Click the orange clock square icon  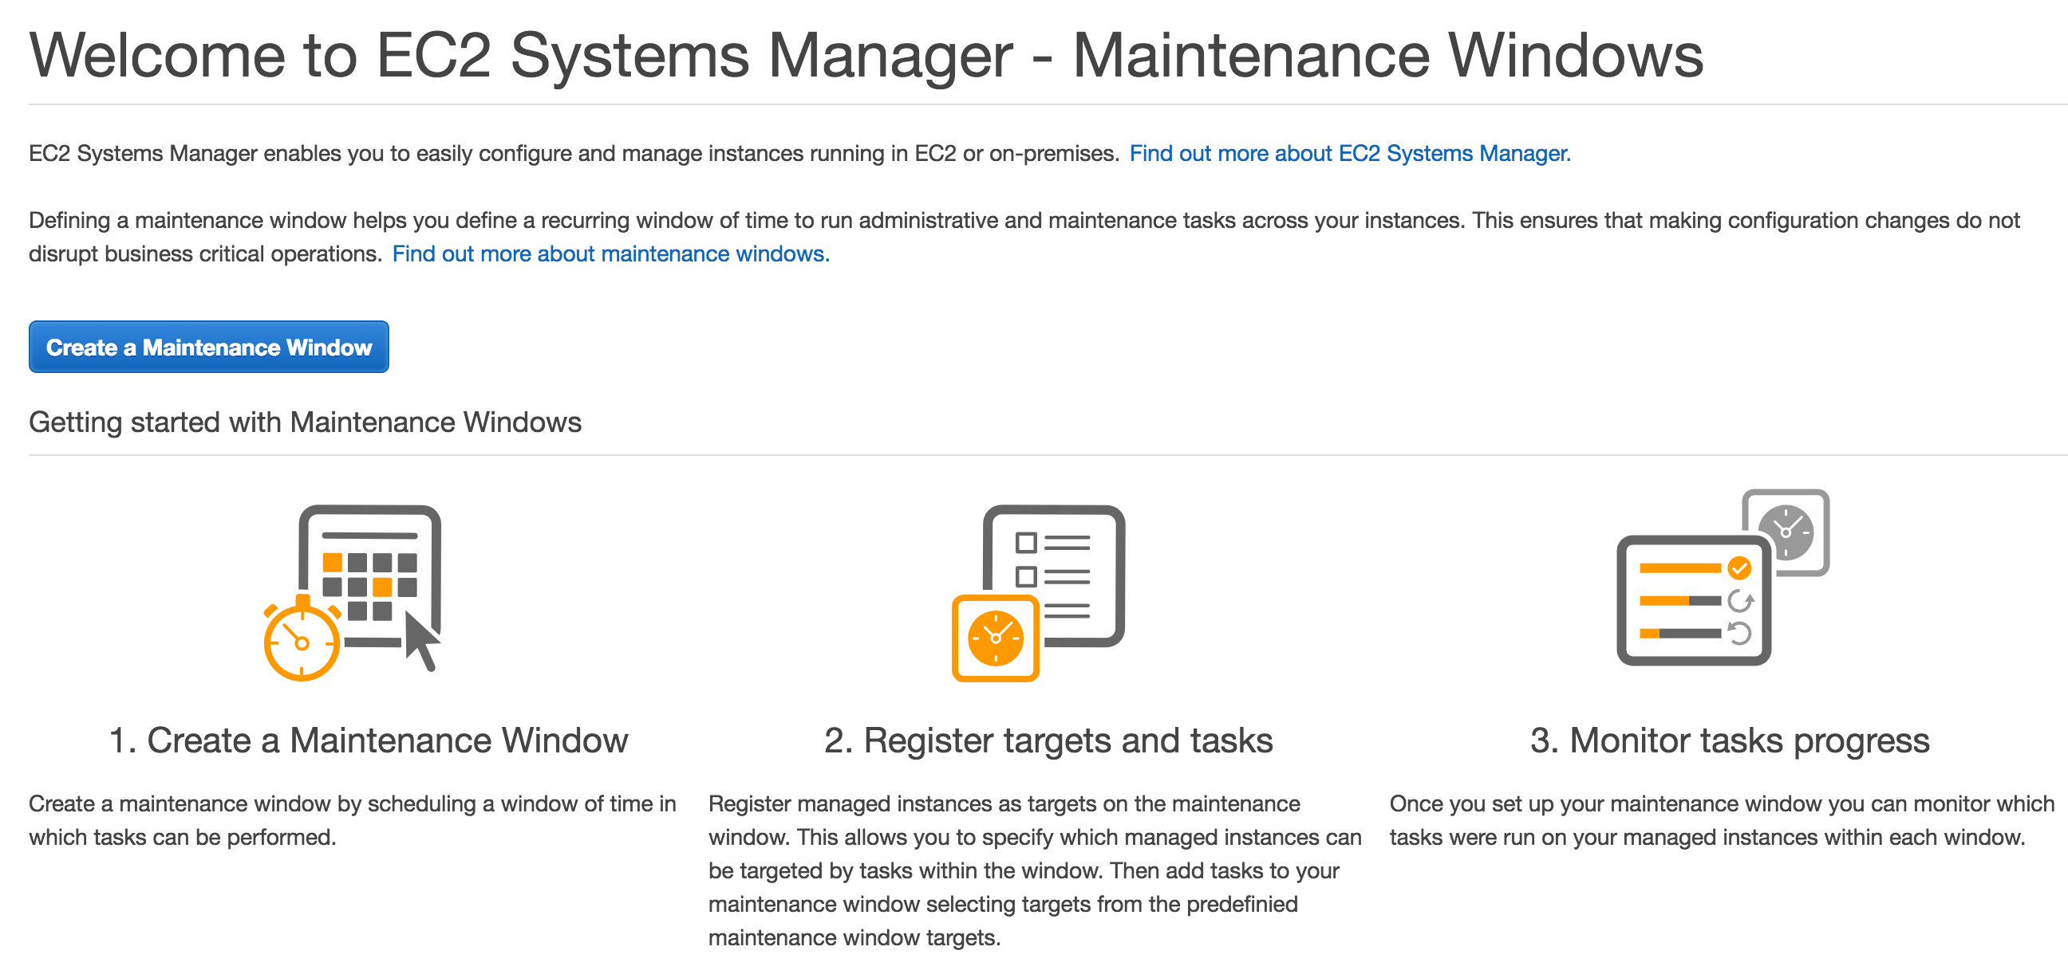[995, 638]
